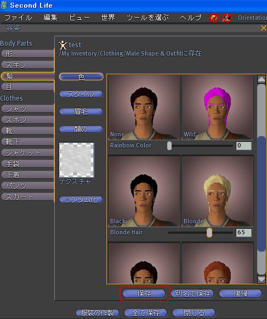
Task: Switch to the 眉毛 eyebrows sub-tab
Action: click(81, 112)
